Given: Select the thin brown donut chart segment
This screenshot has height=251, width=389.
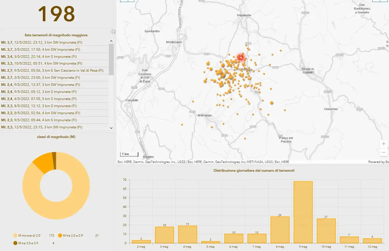Looking at the screenshot, I should pyautogui.click(x=54, y=160).
